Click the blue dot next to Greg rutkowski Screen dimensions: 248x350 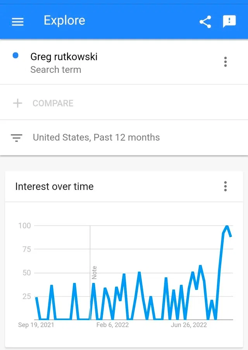coord(15,55)
